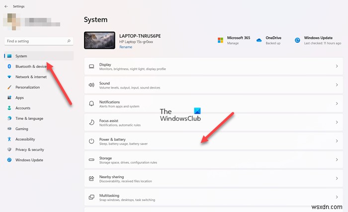348x212 pixels.
Task: Click the Microsoft 365 logo icon
Action: click(x=220, y=40)
